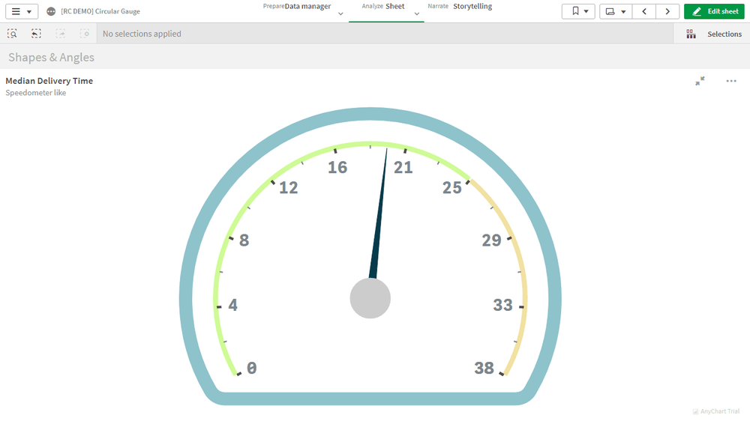Open the Selections tool

pyautogui.click(x=714, y=34)
